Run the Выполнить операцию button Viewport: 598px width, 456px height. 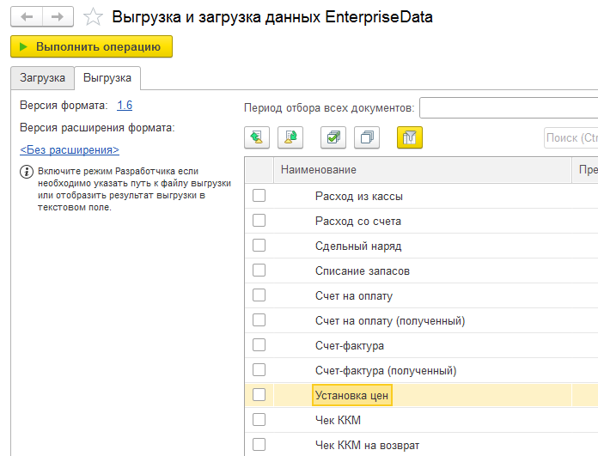pos(92,46)
